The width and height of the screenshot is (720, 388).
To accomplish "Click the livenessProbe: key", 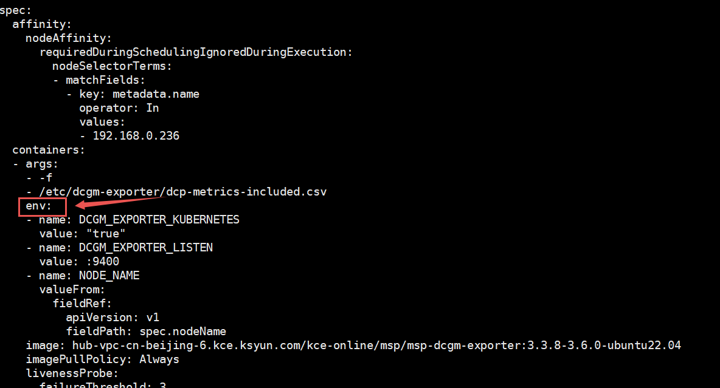I will pos(72,373).
